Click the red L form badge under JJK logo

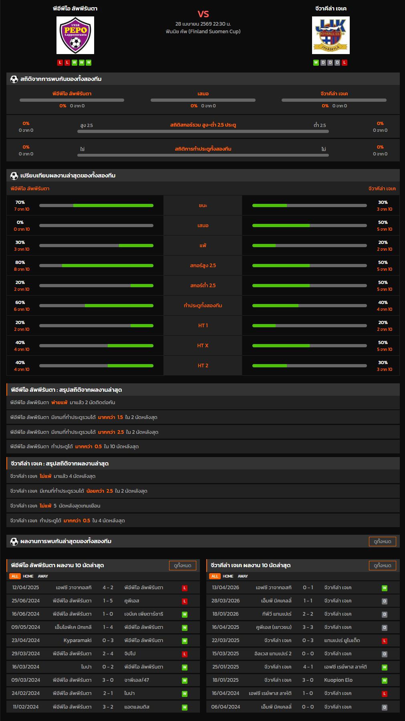345,62
